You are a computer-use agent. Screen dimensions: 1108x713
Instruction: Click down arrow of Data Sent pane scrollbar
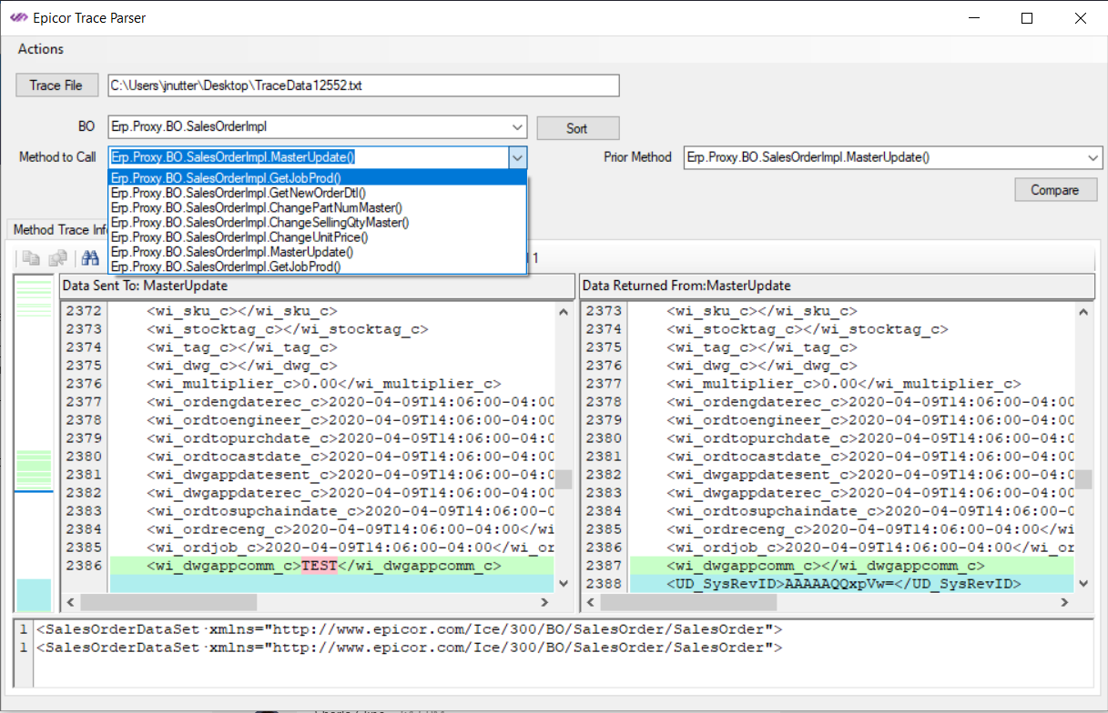(x=564, y=583)
